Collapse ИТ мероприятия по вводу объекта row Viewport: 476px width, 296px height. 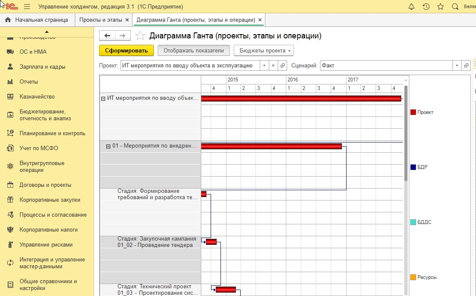(103, 99)
